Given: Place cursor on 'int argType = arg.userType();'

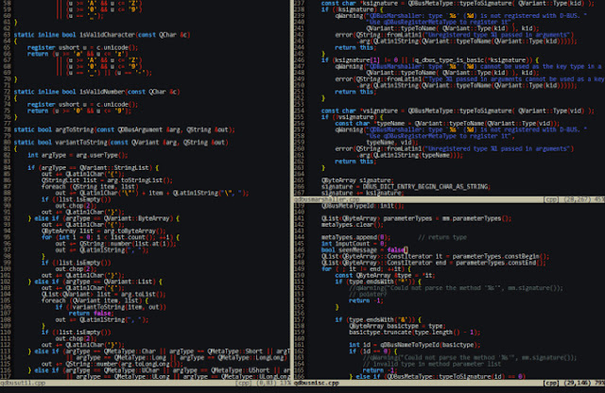Looking at the screenshot, I should tap(78, 155).
